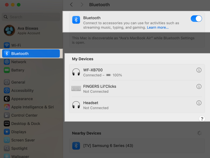This screenshot has height=158, width=210.
Task: Select the Headset device name
Action: pyautogui.click(x=91, y=103)
